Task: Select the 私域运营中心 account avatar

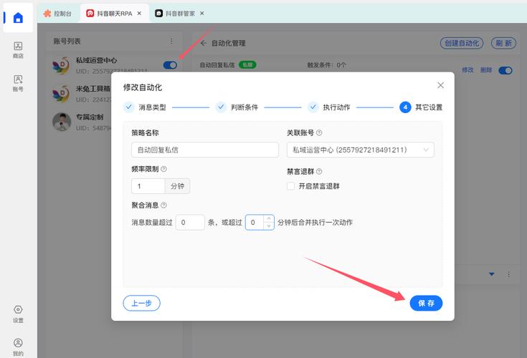Action: [61, 65]
